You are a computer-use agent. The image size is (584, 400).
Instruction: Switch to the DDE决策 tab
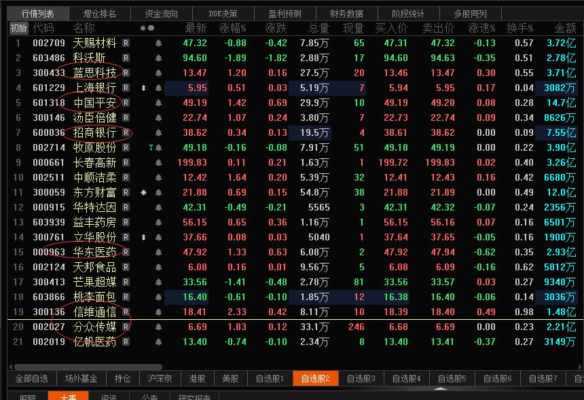[223, 14]
